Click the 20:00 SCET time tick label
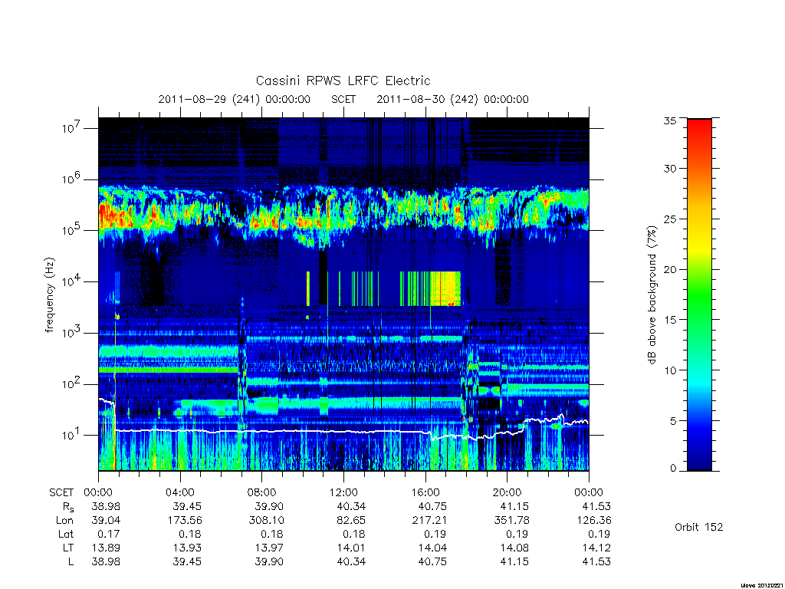This screenshot has width=785, height=589. (x=507, y=492)
